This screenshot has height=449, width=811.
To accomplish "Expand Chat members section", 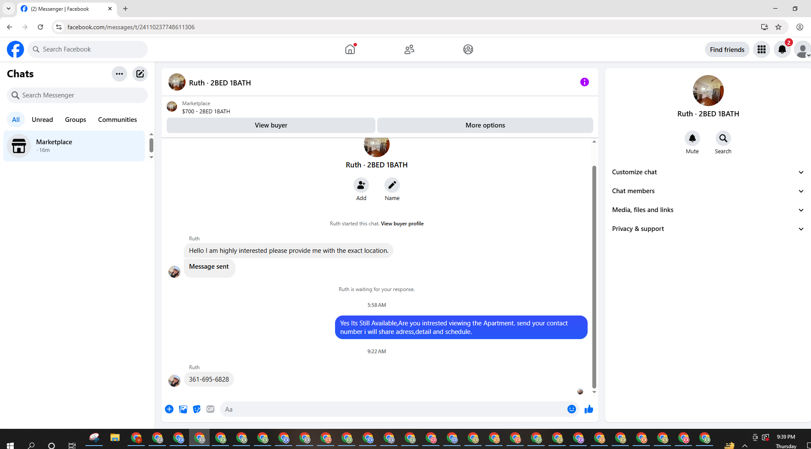I will click(708, 191).
